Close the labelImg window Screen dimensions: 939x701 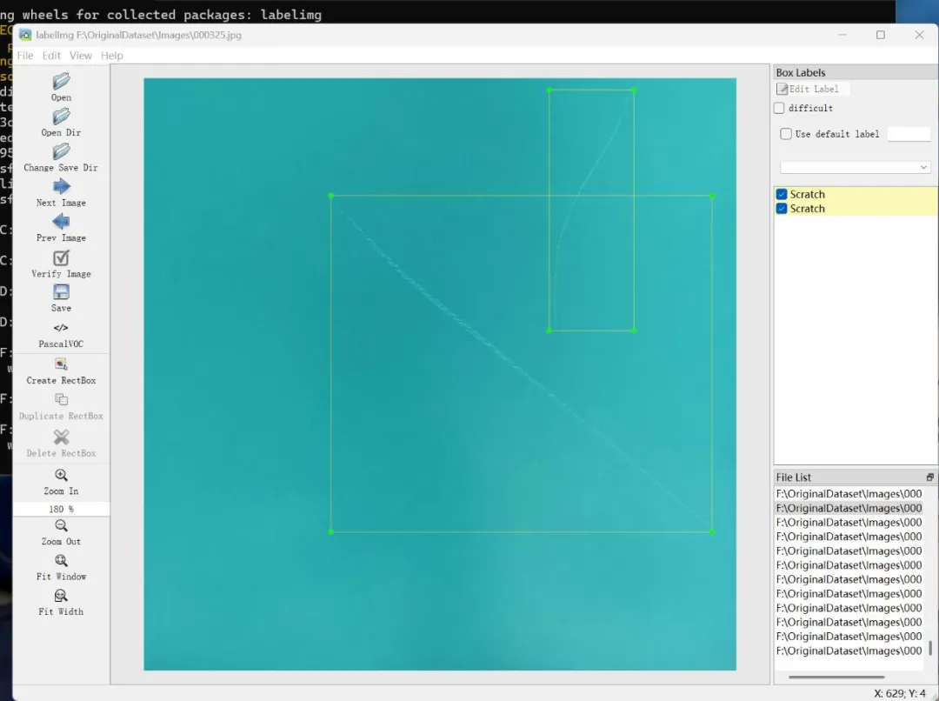coord(919,35)
